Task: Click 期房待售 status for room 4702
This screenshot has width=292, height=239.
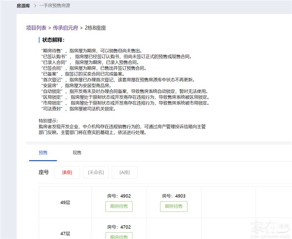Action: pyautogui.click(x=119, y=236)
